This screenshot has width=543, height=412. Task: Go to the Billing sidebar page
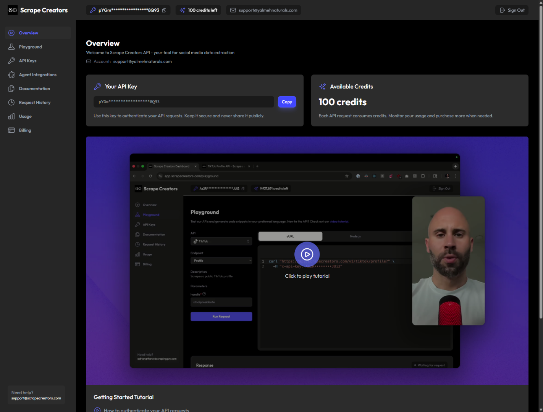click(x=38, y=130)
